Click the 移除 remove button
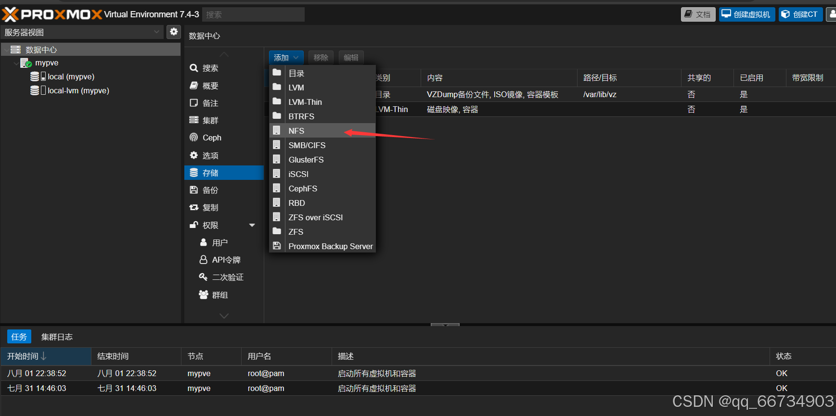Image resolution: width=836 pixels, height=416 pixels. coord(321,58)
